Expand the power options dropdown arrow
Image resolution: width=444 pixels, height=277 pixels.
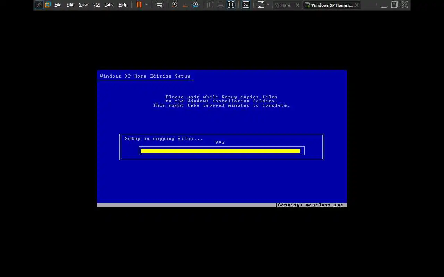146,5
